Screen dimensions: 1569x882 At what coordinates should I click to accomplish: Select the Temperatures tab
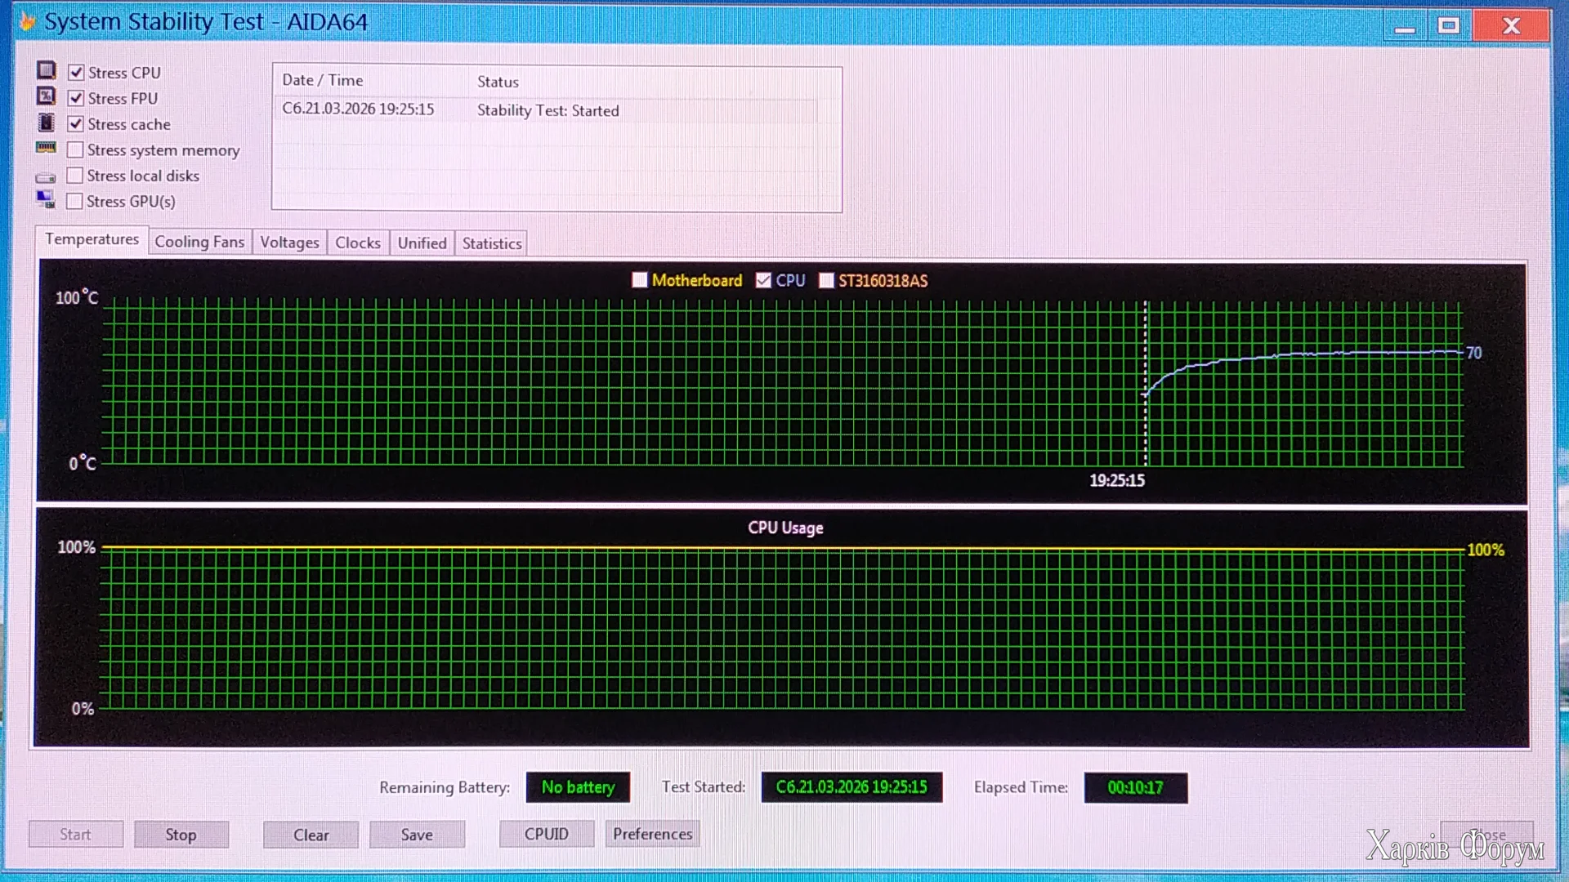coord(92,239)
